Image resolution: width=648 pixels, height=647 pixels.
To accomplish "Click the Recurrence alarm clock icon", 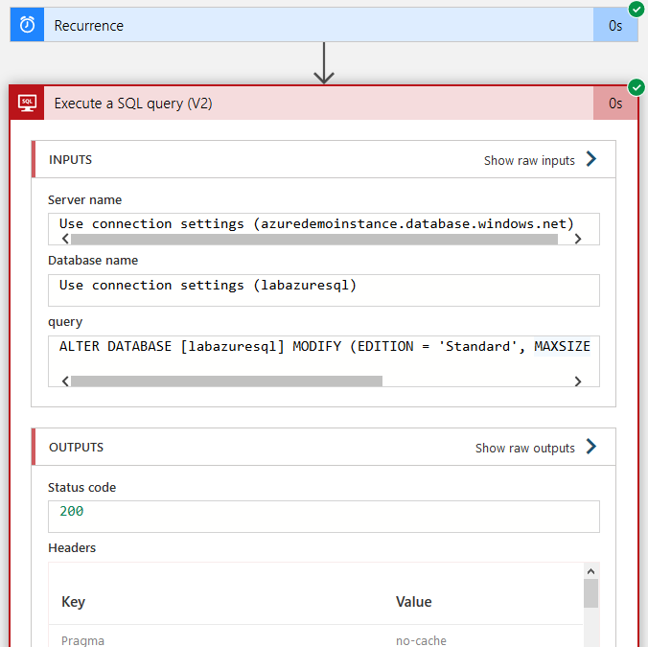I will point(27,26).
